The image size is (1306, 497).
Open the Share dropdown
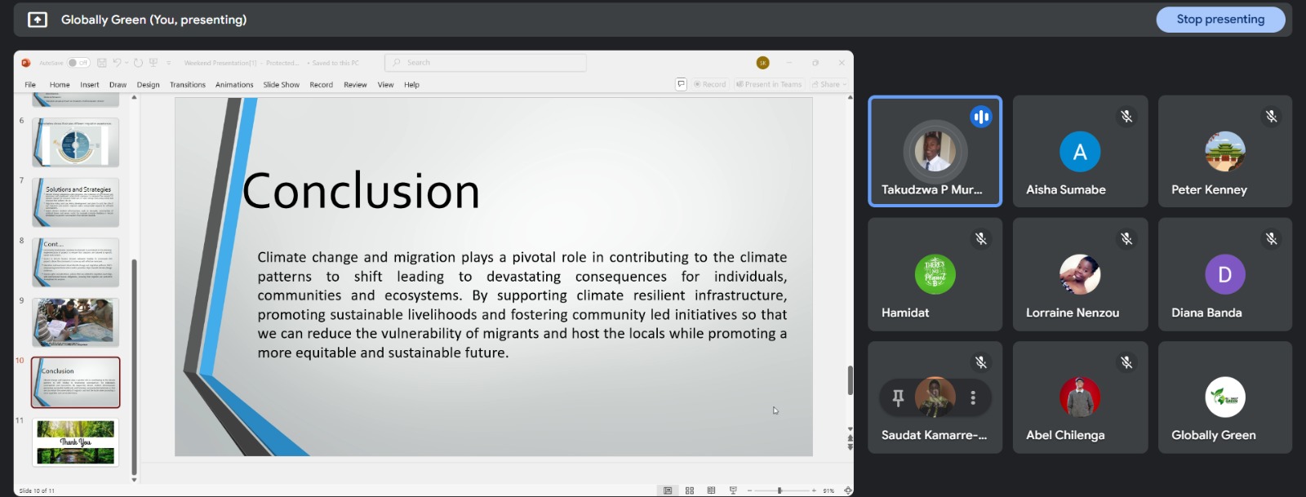click(829, 84)
